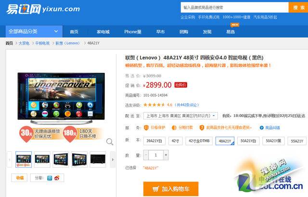
Task: Select the 39A21Y白 version option
Action: 155,141
